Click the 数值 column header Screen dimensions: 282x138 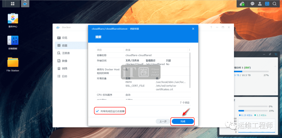pos(156,50)
